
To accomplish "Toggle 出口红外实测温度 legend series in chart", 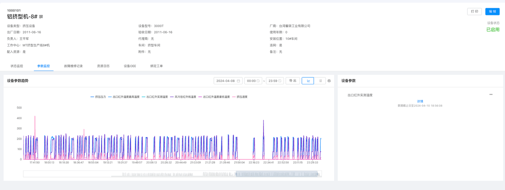I will click(155, 97).
